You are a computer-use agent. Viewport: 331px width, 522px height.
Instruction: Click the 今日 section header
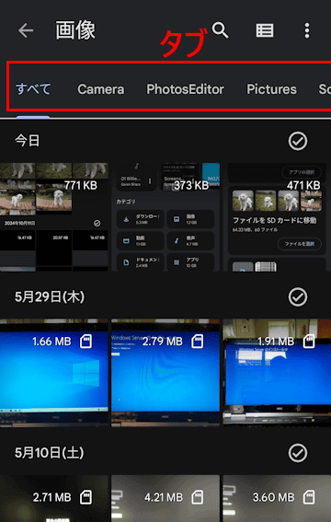(27, 141)
